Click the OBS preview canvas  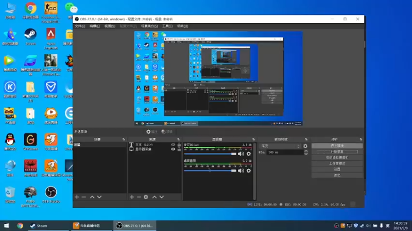[218, 79]
